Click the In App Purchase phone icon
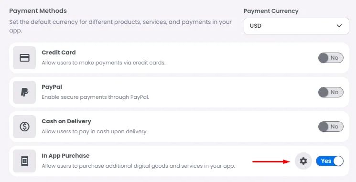This screenshot has height=182, width=356. click(x=24, y=161)
